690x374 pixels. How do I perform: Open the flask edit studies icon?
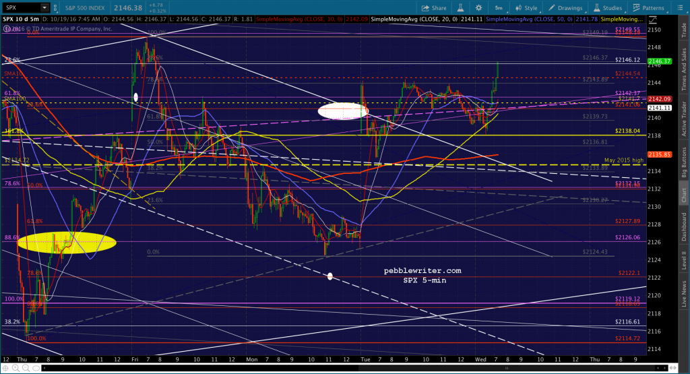pyautogui.click(x=461, y=8)
